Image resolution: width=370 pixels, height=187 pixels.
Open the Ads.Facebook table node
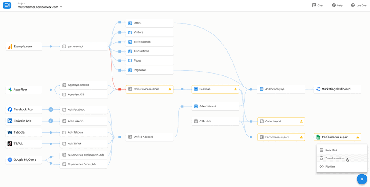[84, 109]
